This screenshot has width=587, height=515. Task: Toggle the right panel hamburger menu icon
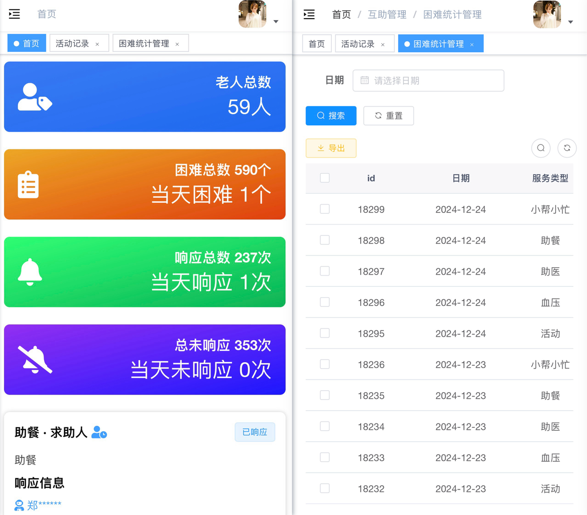(x=309, y=14)
